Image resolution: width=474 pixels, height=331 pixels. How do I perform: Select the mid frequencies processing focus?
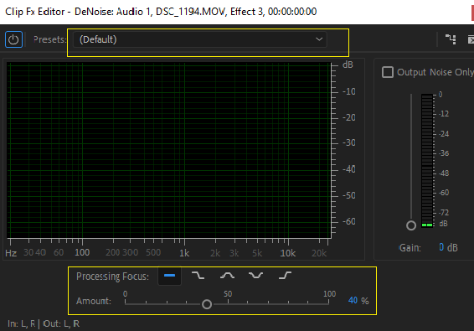[x=227, y=276]
